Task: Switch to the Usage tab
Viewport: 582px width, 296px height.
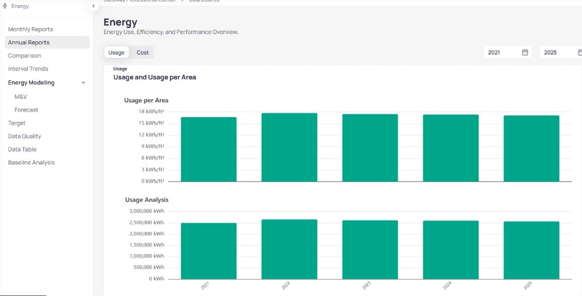Action: click(116, 52)
